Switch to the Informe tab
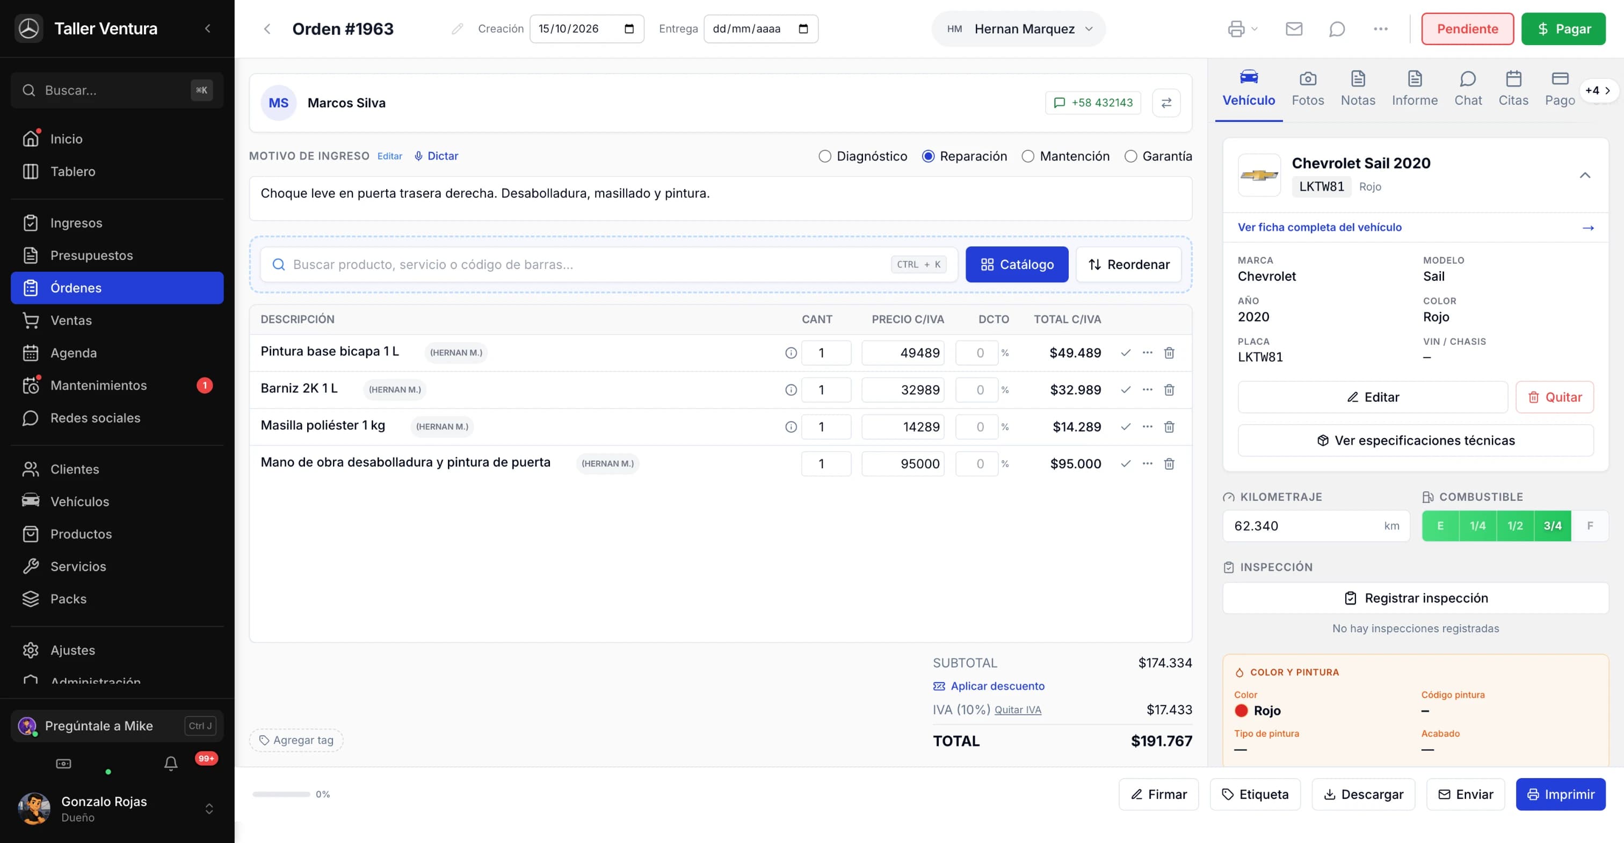Image resolution: width=1624 pixels, height=843 pixels. tap(1415, 89)
